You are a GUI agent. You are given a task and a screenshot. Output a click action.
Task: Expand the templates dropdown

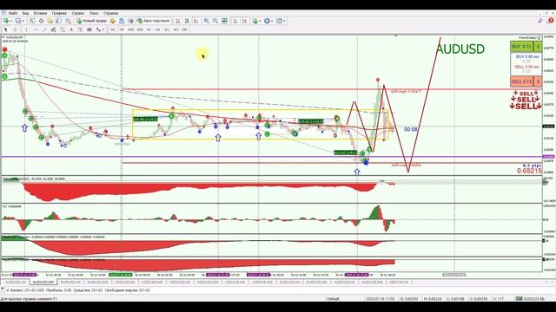pyautogui.click(x=284, y=21)
